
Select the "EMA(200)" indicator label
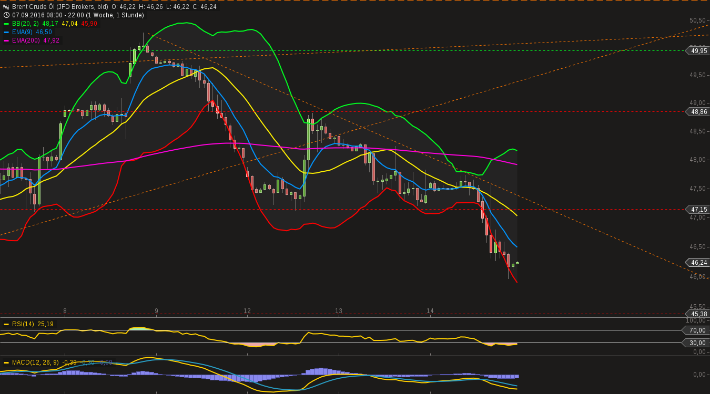point(26,40)
